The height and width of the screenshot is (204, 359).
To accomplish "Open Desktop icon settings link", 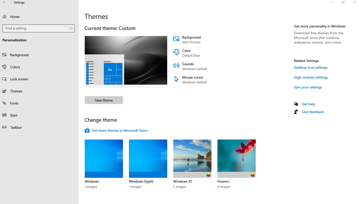I will (310, 67).
